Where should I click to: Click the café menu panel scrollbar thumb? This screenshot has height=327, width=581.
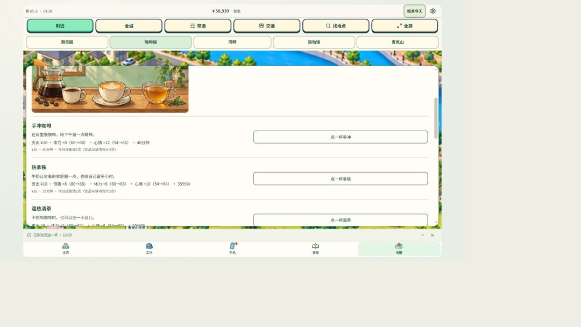[436, 118]
